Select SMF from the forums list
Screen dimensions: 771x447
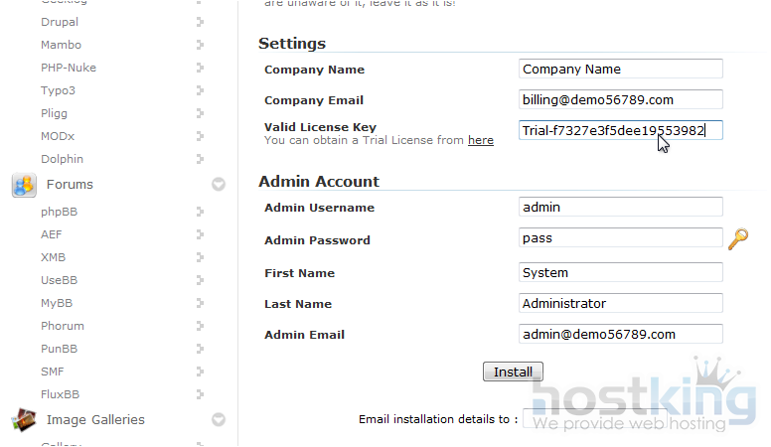point(53,372)
